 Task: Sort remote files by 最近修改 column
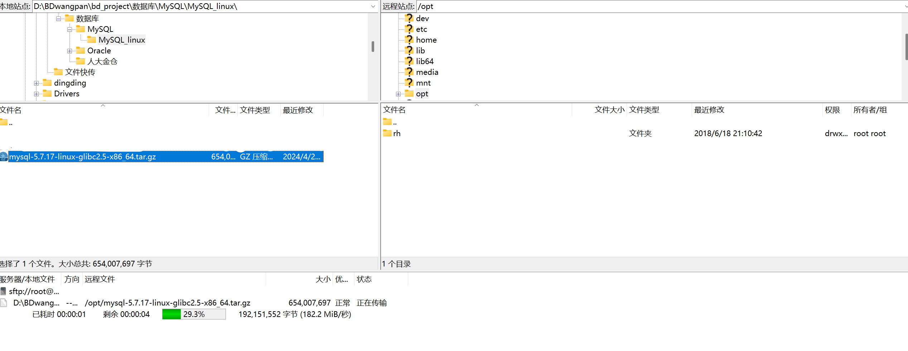tap(709, 110)
